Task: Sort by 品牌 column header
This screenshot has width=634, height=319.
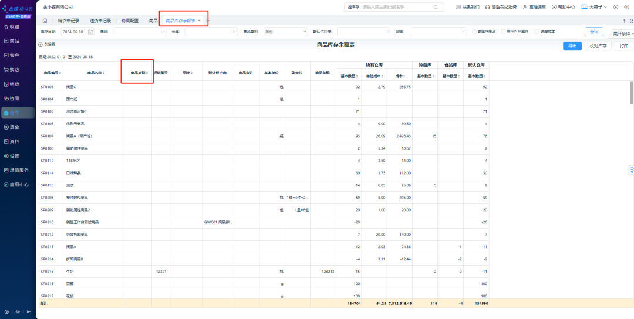Action: (x=187, y=73)
